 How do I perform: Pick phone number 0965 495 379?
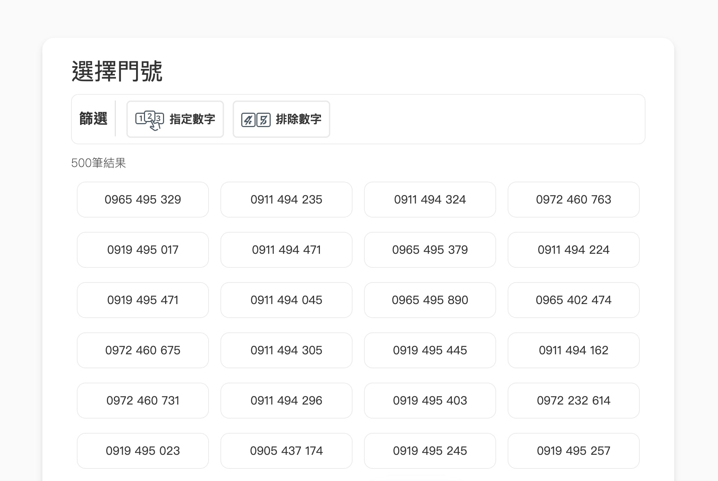tap(430, 250)
